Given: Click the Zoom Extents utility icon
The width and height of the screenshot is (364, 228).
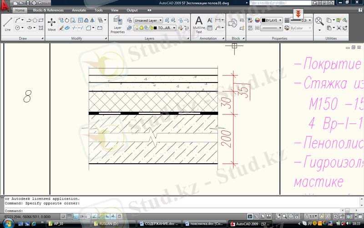Looking at the screenshot, I should (x=319, y=21).
